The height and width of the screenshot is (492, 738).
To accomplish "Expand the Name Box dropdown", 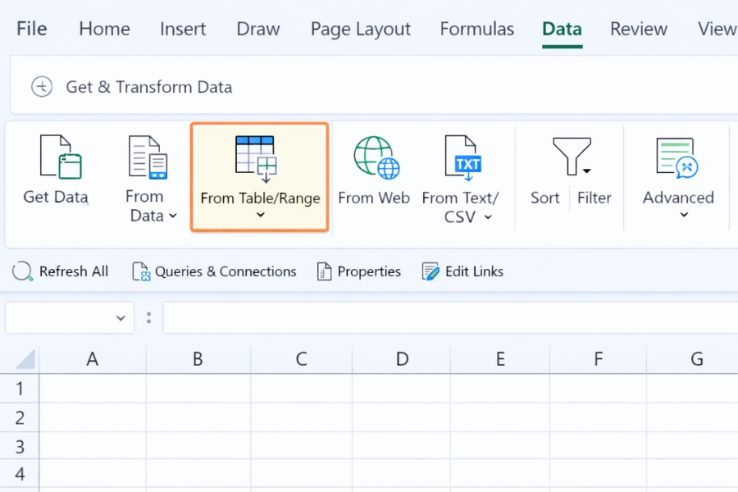I will click(120, 317).
